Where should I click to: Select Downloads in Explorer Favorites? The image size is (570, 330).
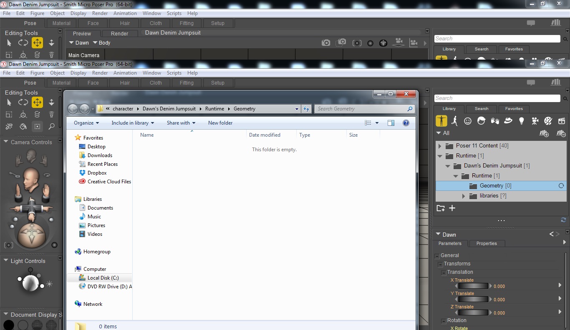pos(100,155)
